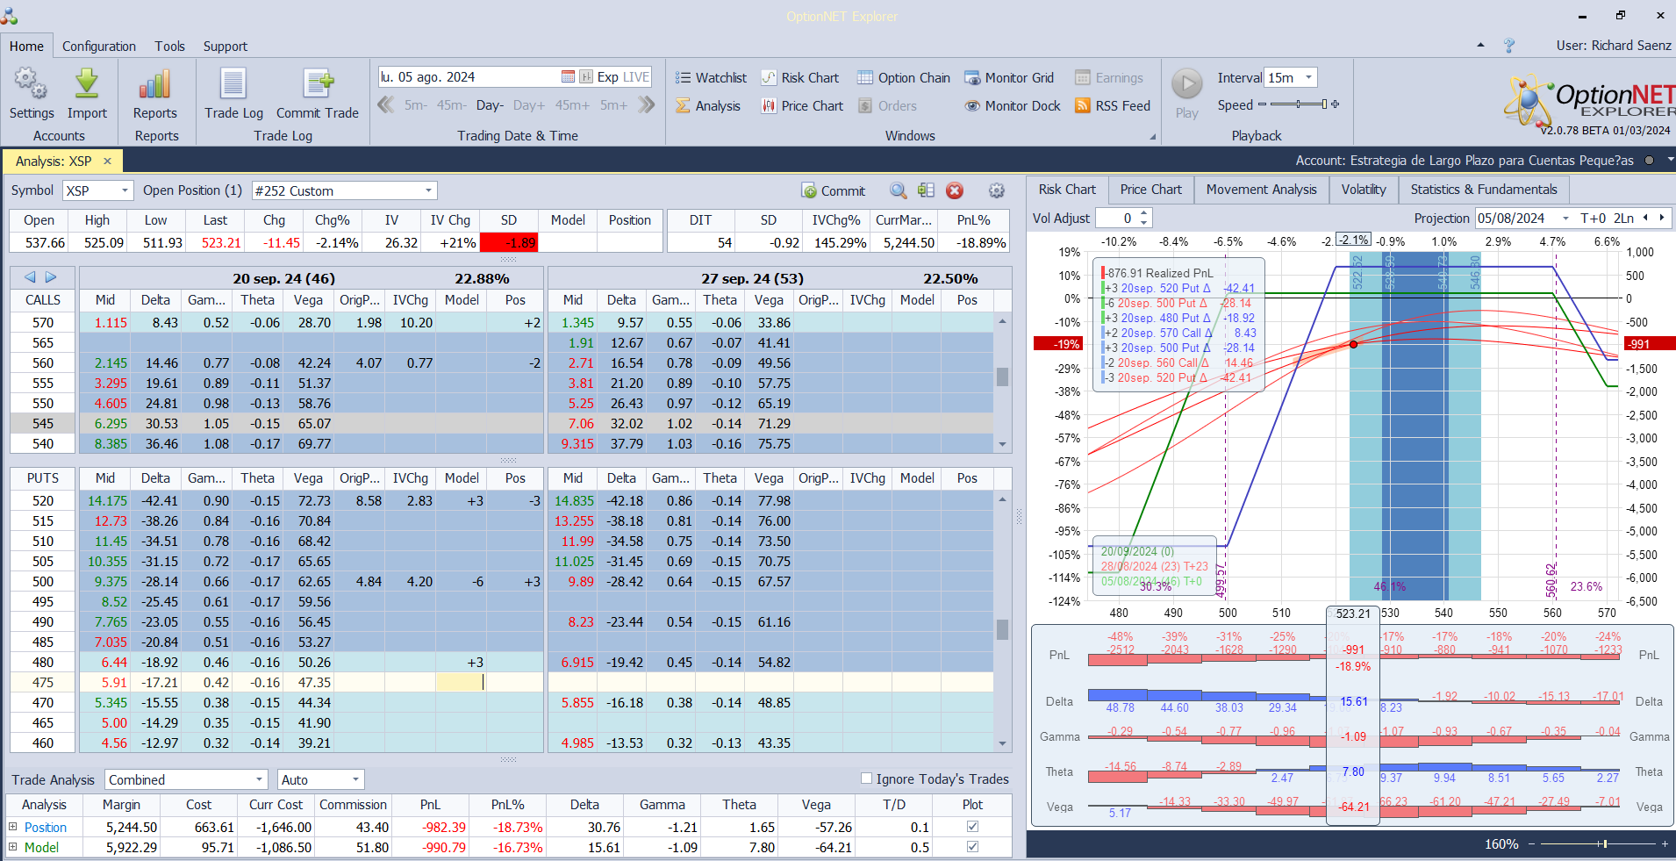Switch to the Configuration ribbon tab

tap(99, 47)
